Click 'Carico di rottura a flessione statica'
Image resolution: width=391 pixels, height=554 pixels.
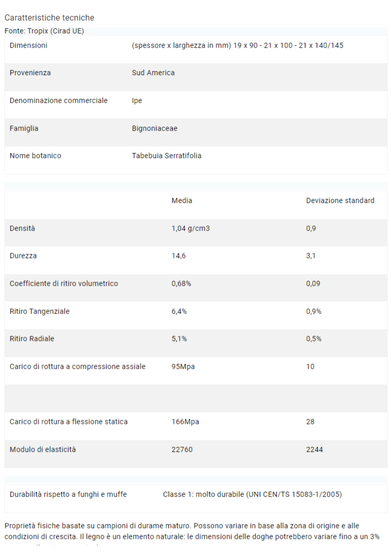[69, 422]
